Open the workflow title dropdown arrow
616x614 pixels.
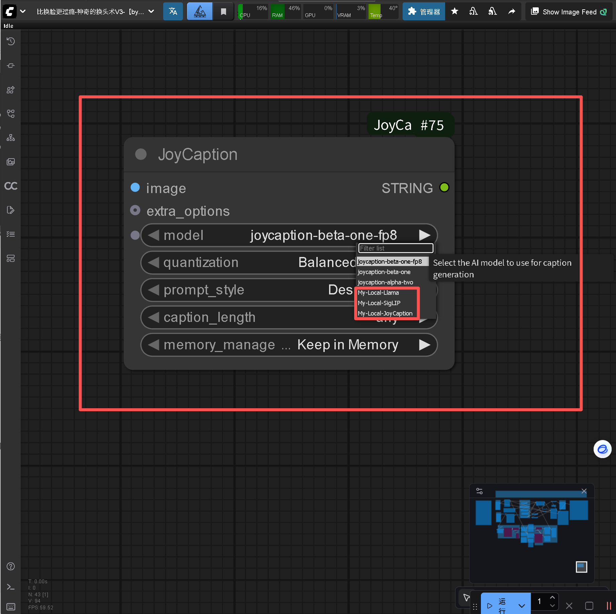click(151, 11)
